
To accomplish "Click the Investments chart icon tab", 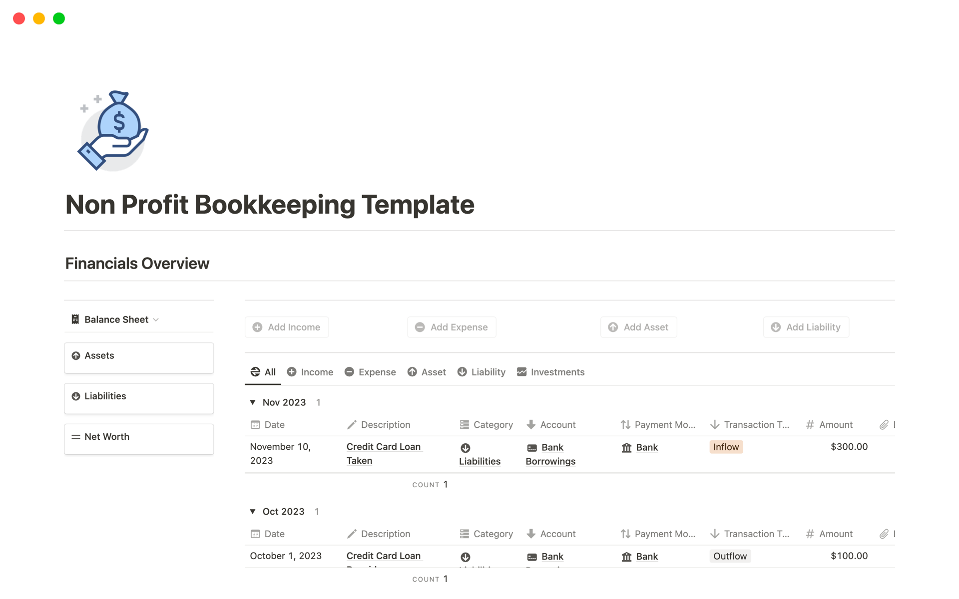I will pyautogui.click(x=521, y=372).
